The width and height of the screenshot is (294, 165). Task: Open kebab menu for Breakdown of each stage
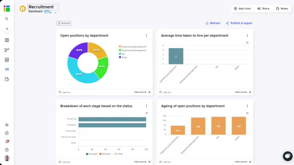pyautogui.click(x=147, y=106)
